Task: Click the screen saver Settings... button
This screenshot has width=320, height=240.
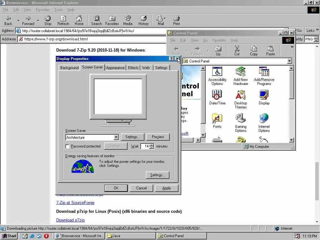Action: coord(132,137)
